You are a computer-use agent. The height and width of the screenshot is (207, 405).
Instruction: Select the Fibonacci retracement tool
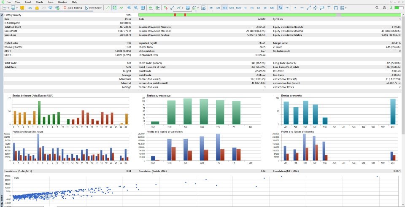(x=322, y=8)
